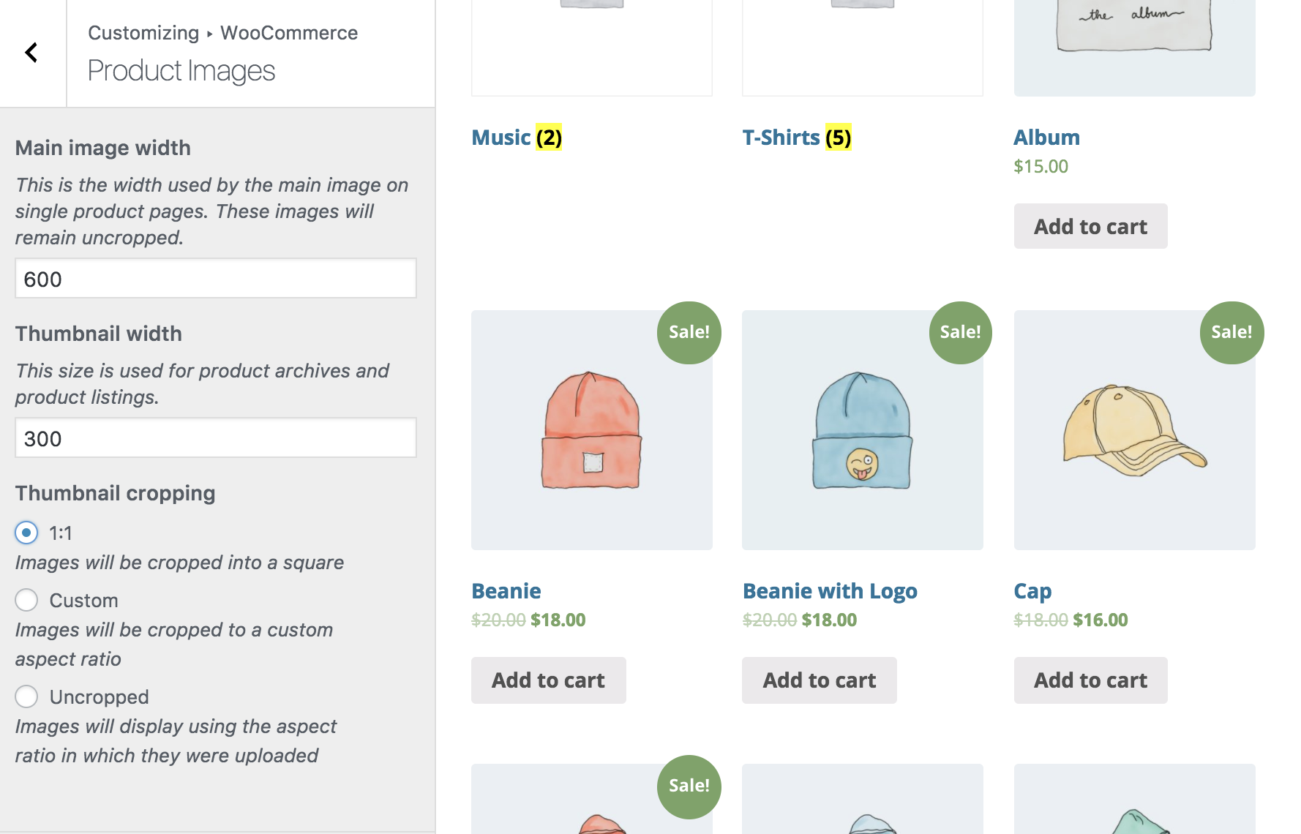Click the Sale! badge on Beanie with Logo
The width and height of the screenshot is (1301, 834).
(x=960, y=333)
